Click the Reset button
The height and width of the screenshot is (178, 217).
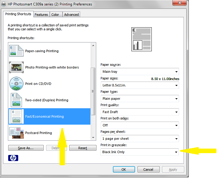tap(83, 148)
